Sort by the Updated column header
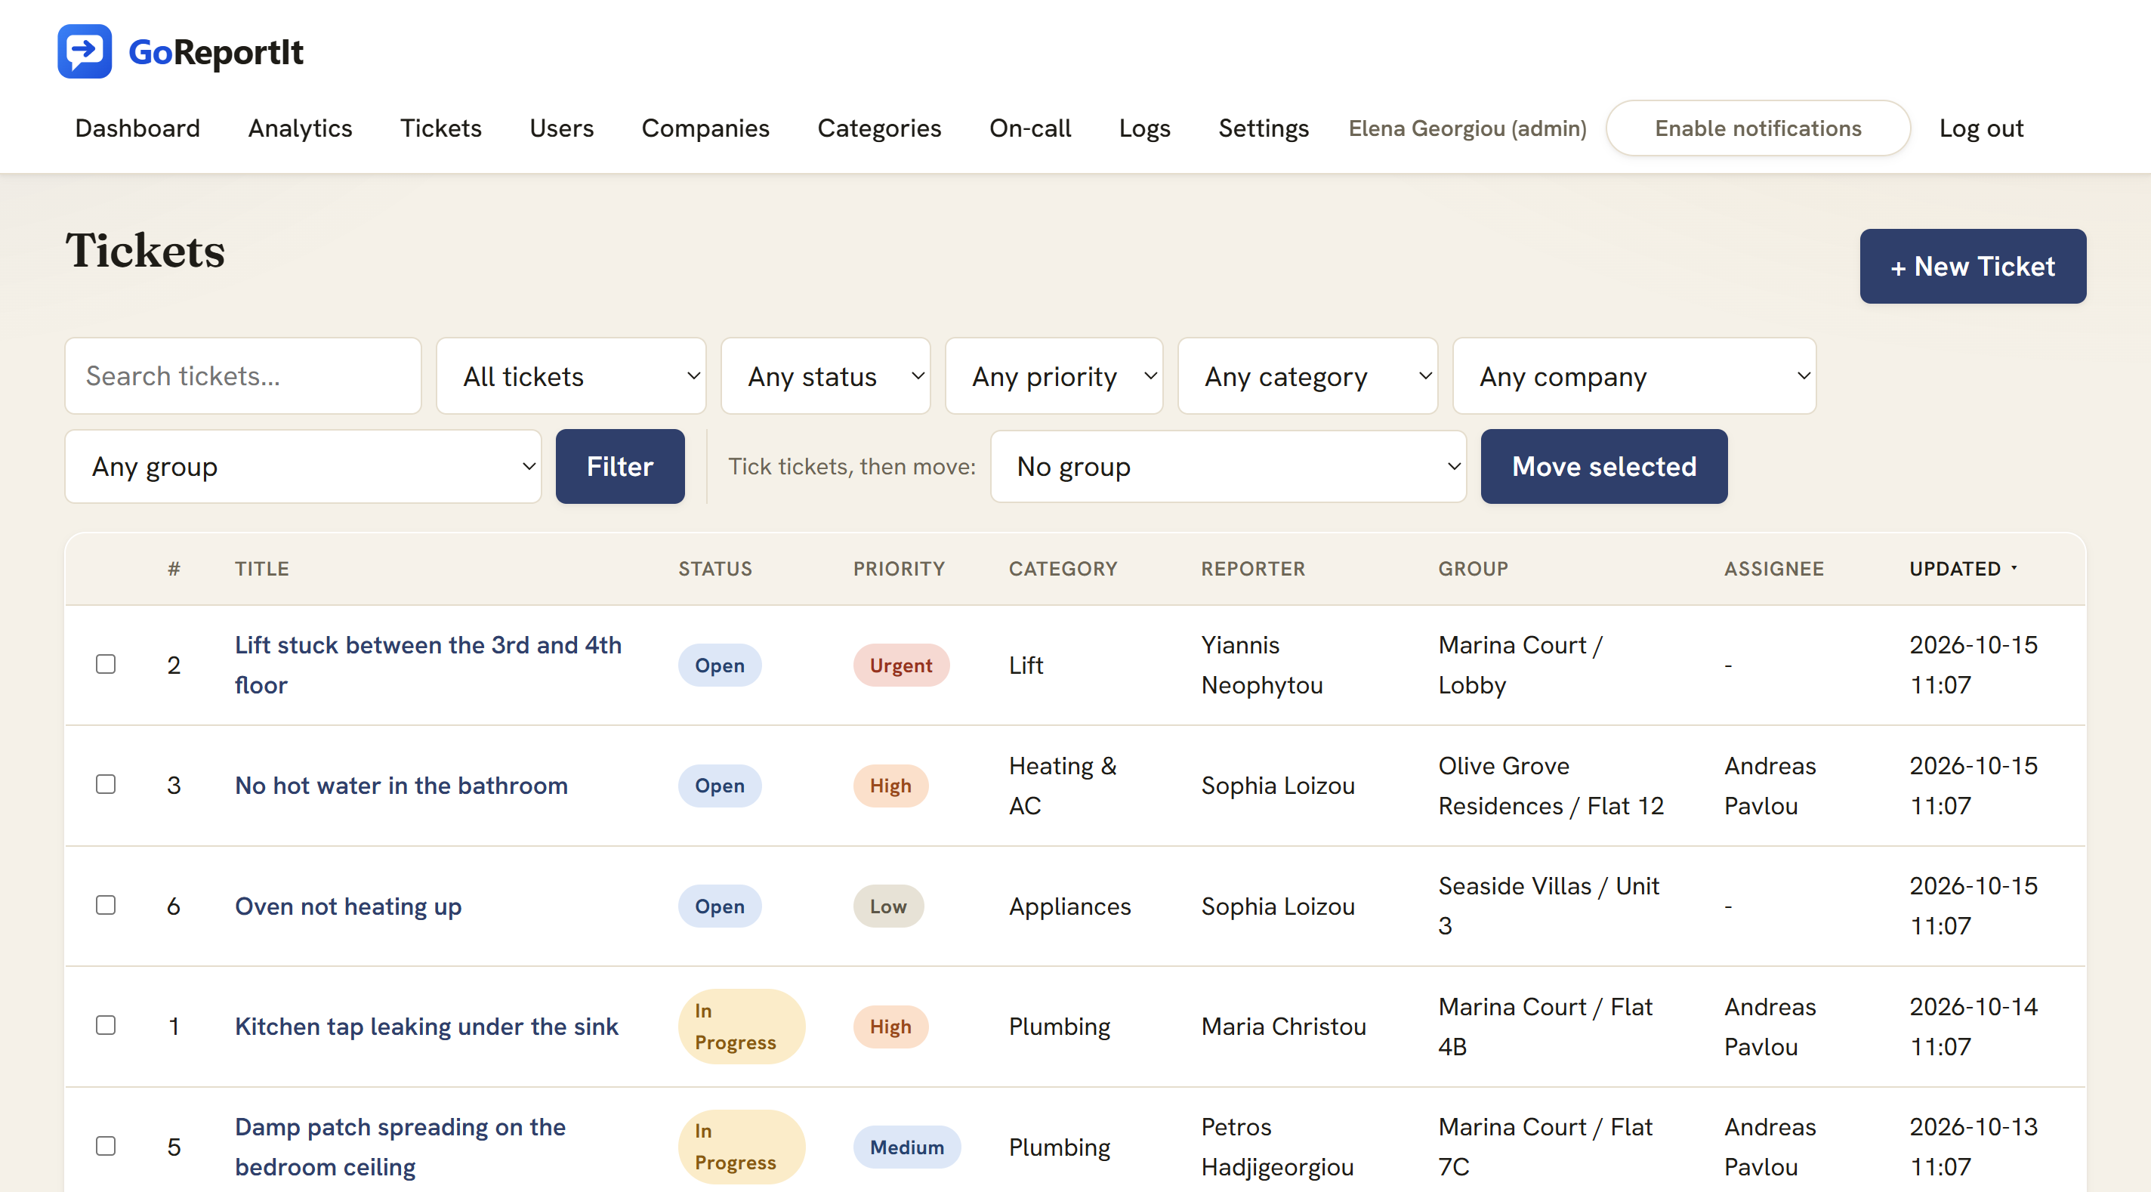 click(1962, 569)
